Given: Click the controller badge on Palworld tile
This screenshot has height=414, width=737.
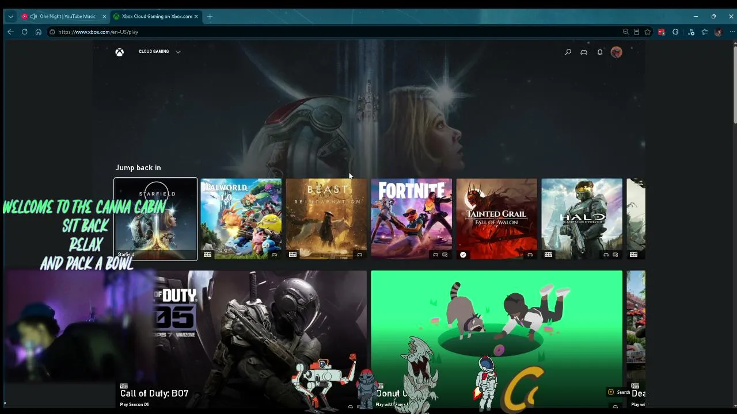Looking at the screenshot, I should 274,255.
